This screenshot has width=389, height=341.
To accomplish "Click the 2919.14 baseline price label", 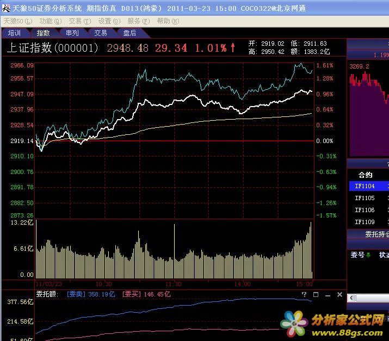I will pos(22,141).
